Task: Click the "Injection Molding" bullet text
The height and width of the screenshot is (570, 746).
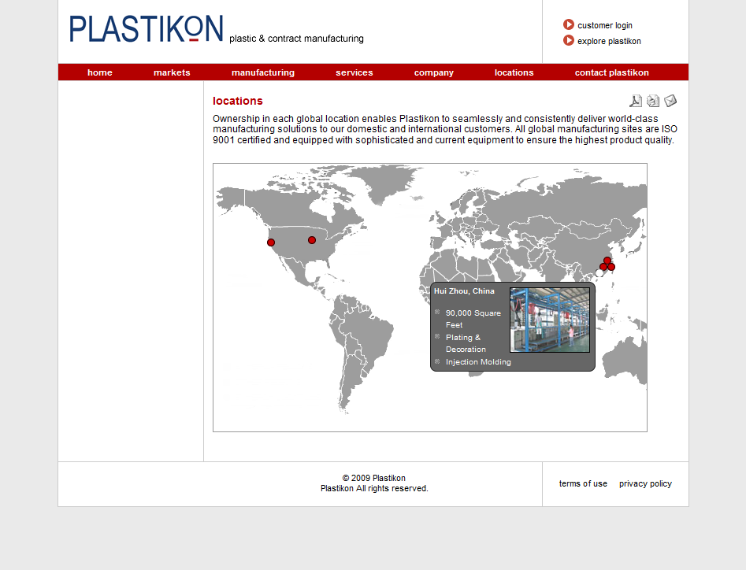Action: (x=478, y=362)
